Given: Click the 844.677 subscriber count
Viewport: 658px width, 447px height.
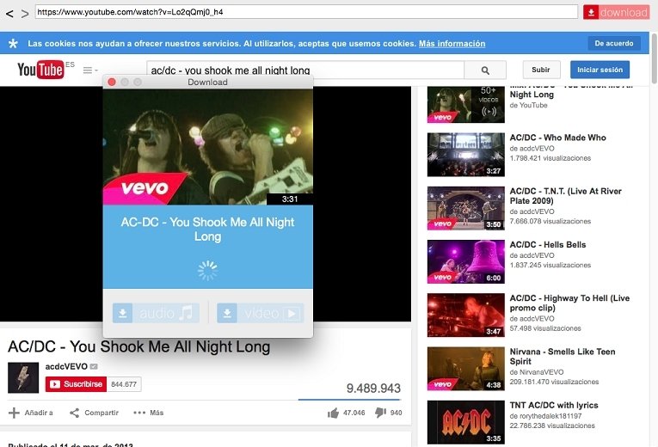Looking at the screenshot, I should pos(124,384).
